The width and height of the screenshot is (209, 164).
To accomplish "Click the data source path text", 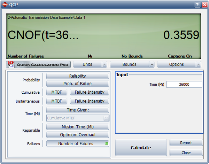I will (46, 17).
